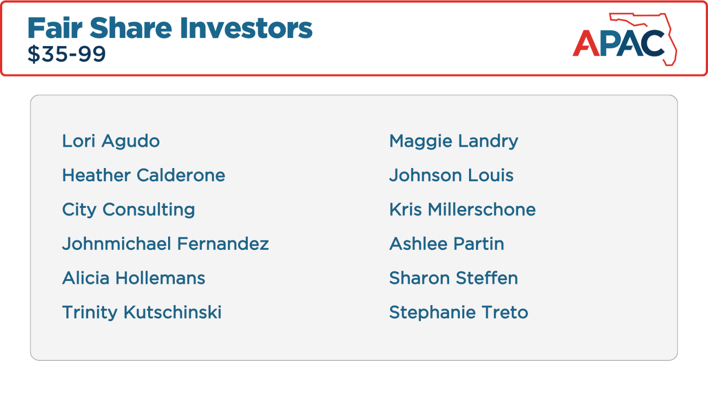Viewport: 708px width, 398px height.
Task: Click the APAC Florida logo
Action: tap(625, 39)
